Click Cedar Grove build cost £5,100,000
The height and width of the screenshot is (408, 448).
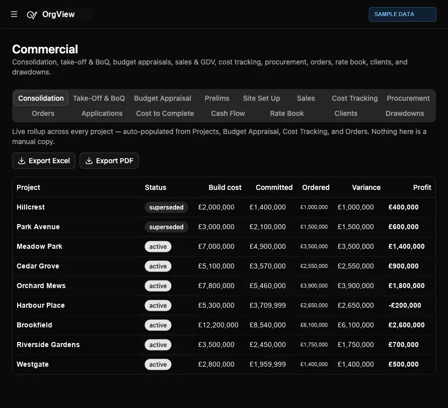[216, 266]
